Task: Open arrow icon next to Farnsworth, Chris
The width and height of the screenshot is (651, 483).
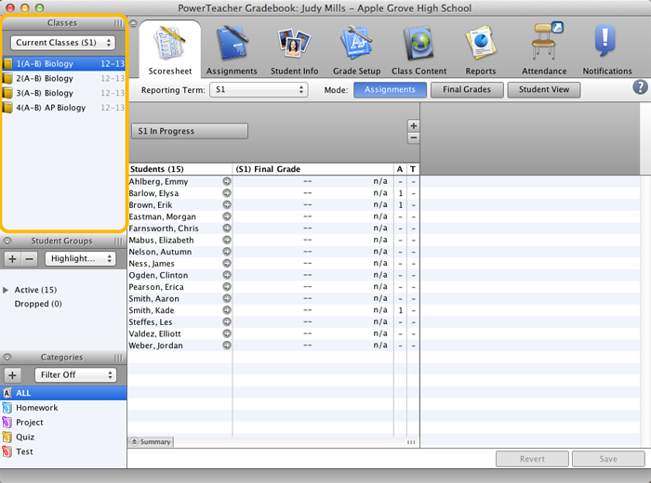Action: [227, 228]
